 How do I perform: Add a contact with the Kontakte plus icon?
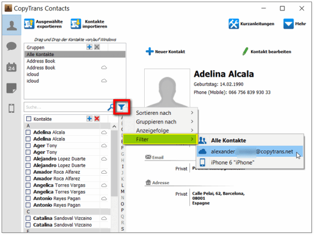point(90,119)
